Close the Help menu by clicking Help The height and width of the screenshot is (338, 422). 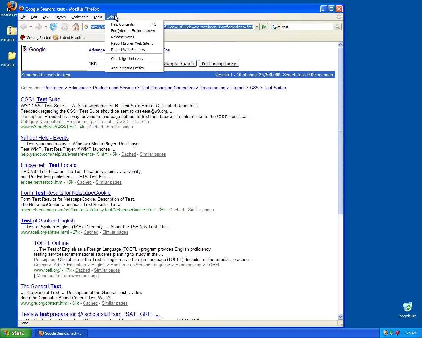(110, 17)
